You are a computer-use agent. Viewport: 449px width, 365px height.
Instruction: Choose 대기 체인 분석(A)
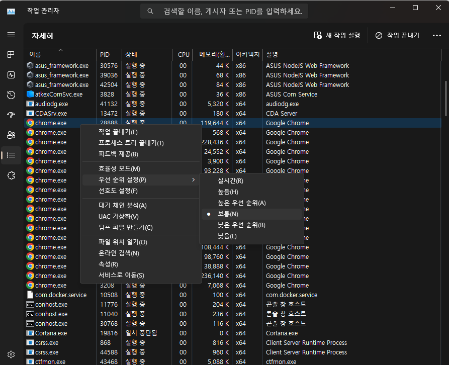(x=141, y=205)
